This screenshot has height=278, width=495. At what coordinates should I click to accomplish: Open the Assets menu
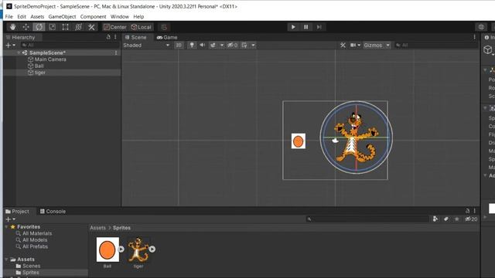[37, 17]
